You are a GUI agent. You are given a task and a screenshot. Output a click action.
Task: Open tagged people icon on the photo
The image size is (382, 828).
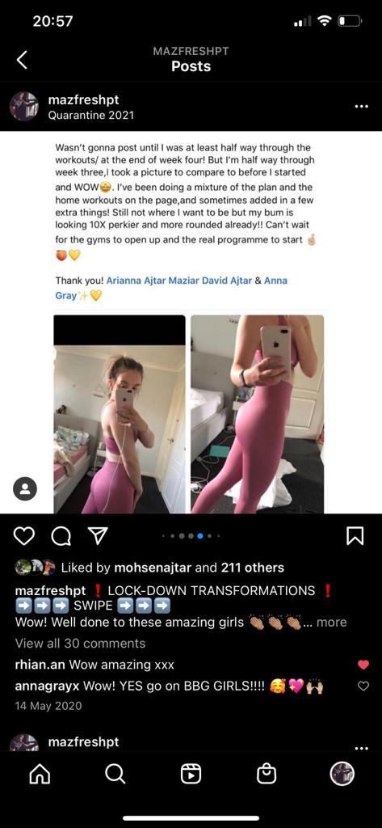(25, 488)
